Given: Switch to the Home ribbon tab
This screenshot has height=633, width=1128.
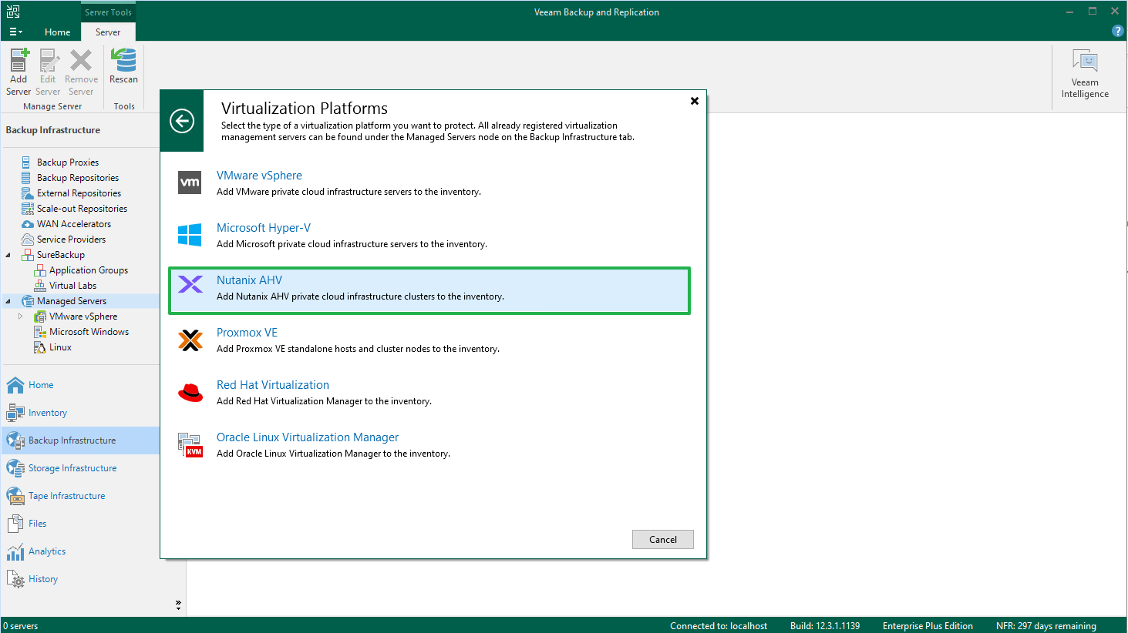Looking at the screenshot, I should point(57,32).
